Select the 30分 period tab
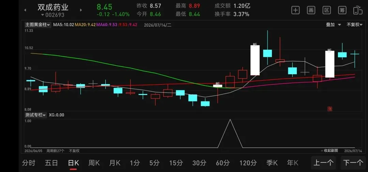Viewport: 368px width, 172px height. (x=199, y=163)
